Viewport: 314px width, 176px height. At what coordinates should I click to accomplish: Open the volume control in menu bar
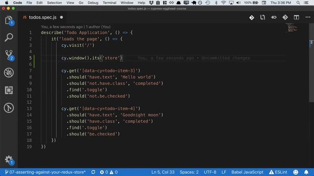pyautogui.click(x=238, y=3)
